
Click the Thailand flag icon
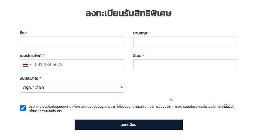coord(25,65)
